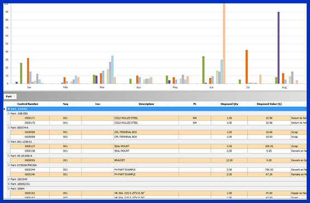Viewport: 310px width, 203px height.
Task: Click the tall peach bar in Jun
Action: pos(224,43)
